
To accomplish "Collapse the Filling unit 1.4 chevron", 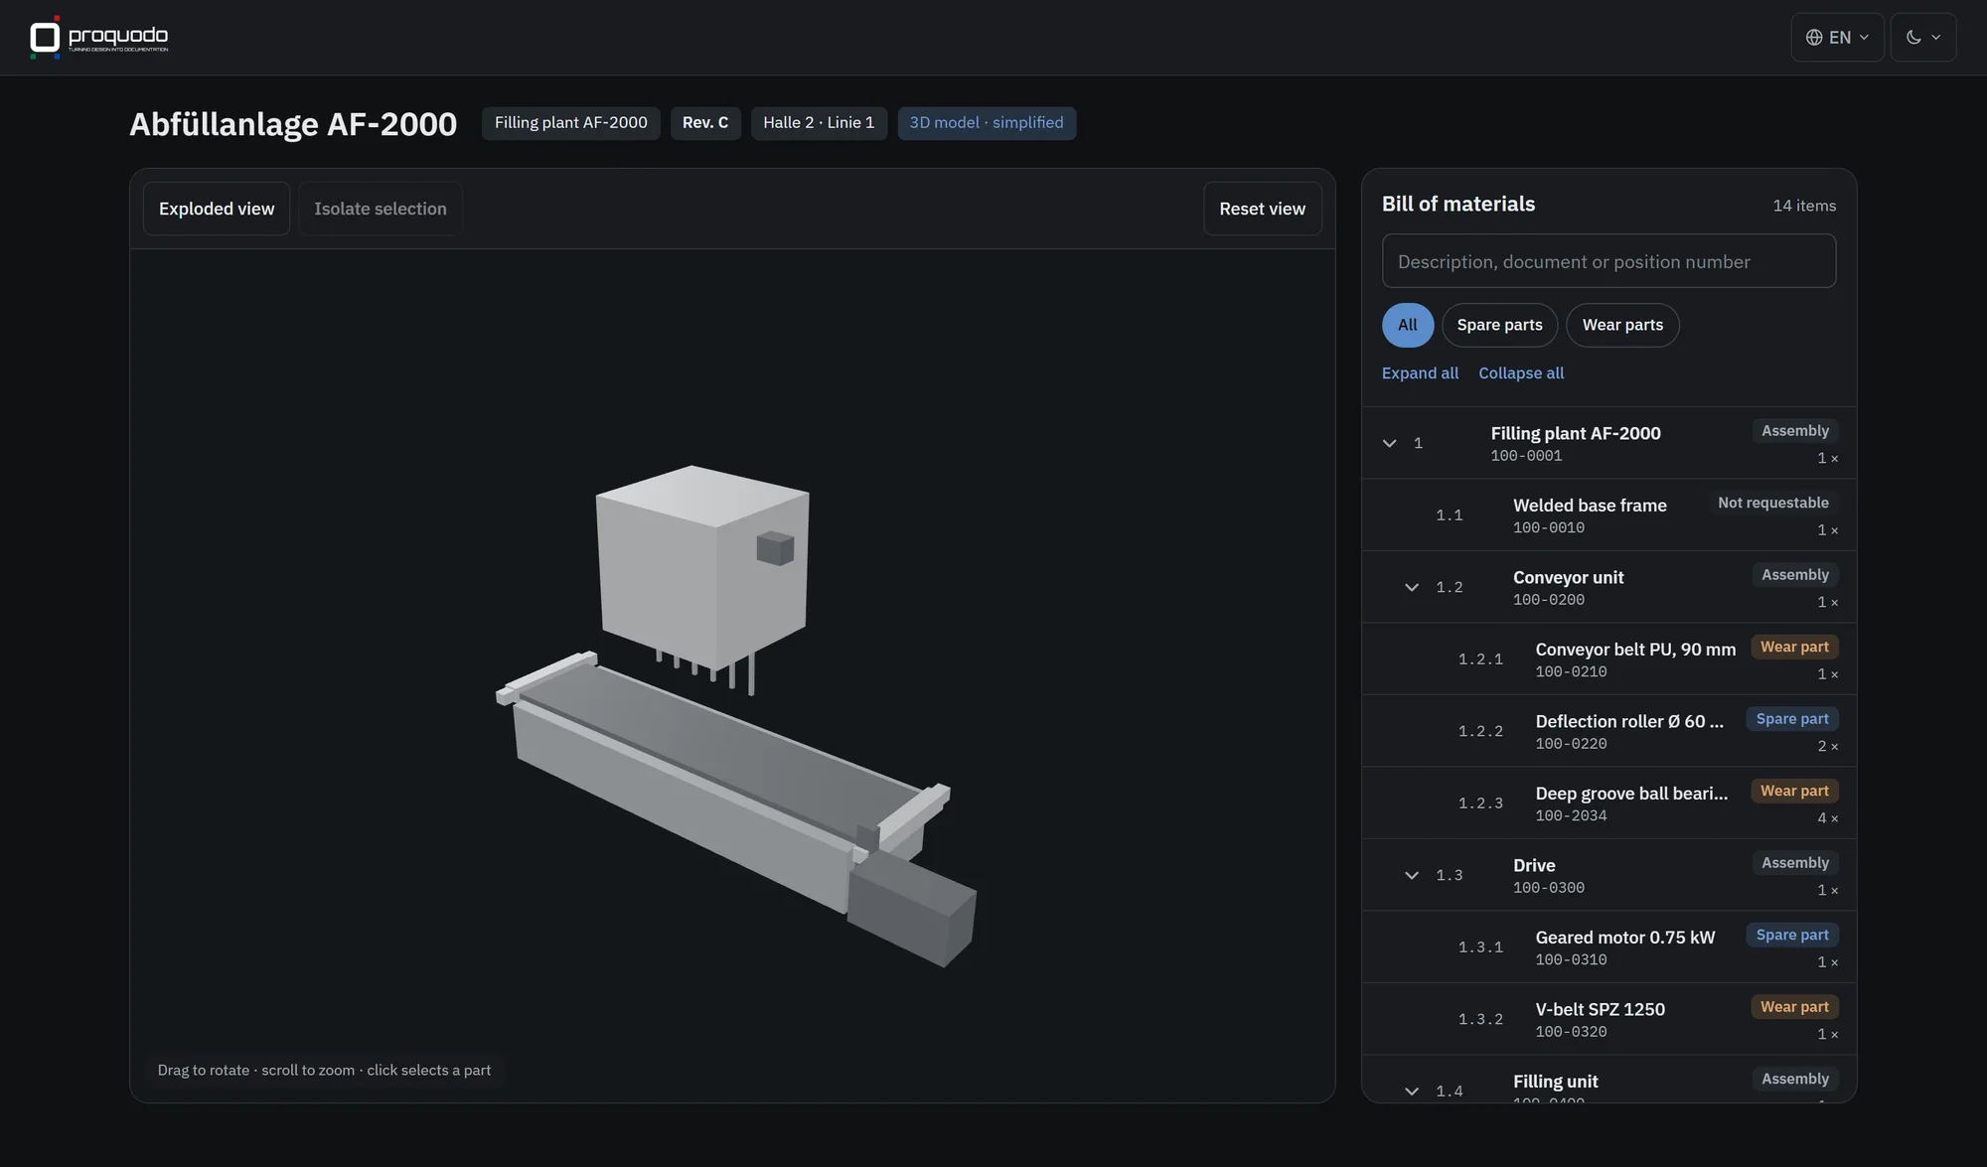I will [1411, 1091].
